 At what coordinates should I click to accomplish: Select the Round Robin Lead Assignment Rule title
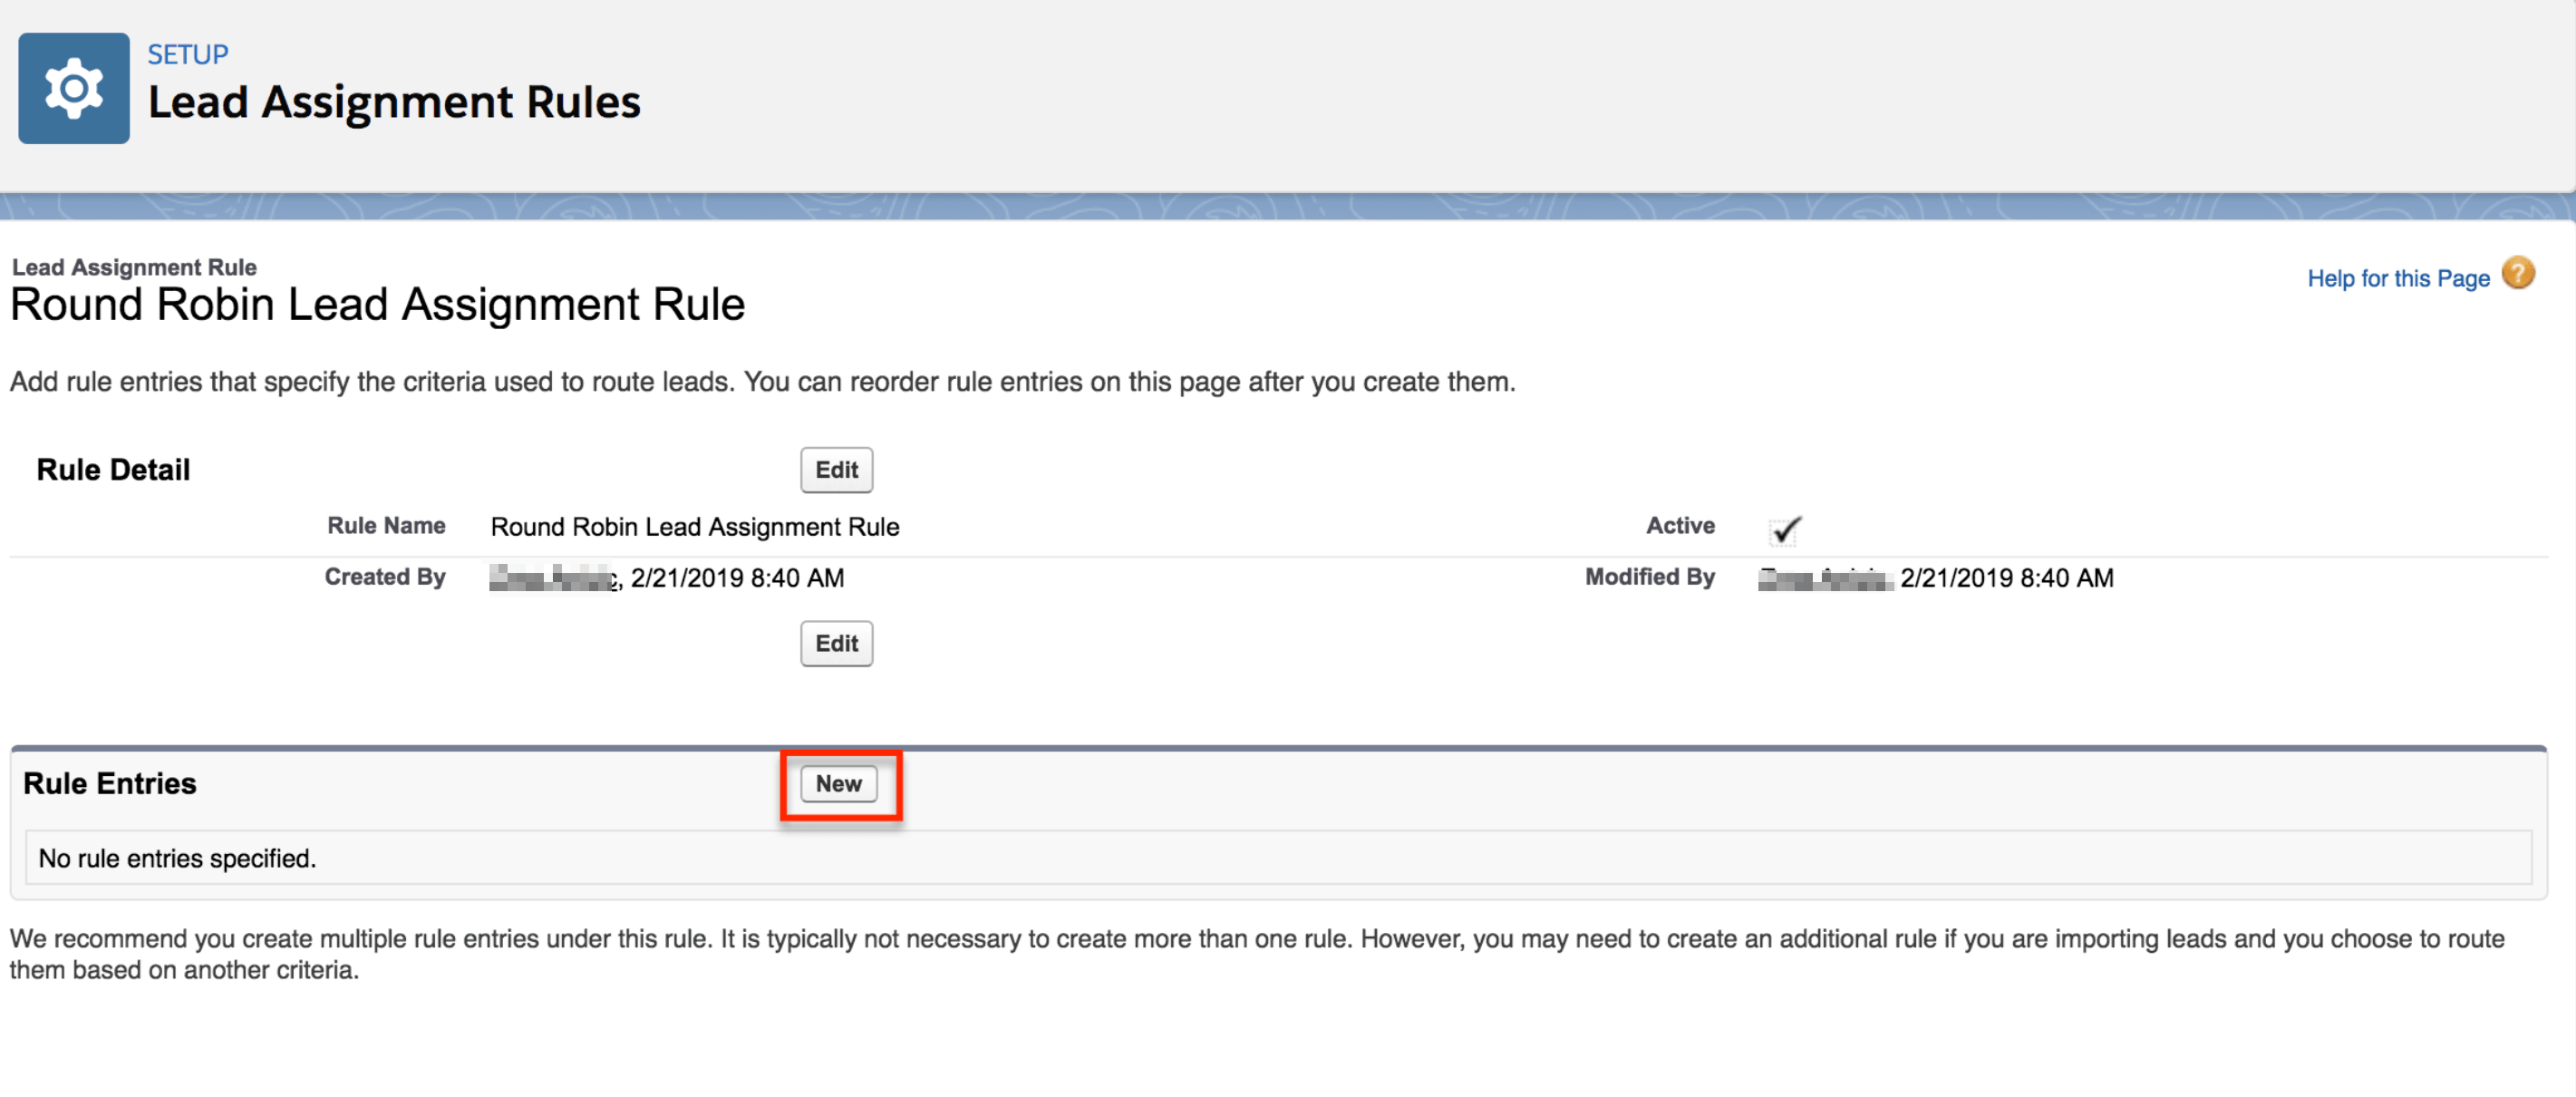click(x=378, y=304)
